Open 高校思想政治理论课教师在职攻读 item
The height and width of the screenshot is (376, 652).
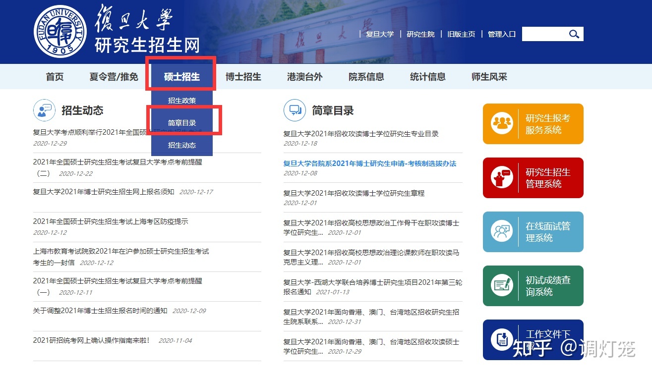371,257
